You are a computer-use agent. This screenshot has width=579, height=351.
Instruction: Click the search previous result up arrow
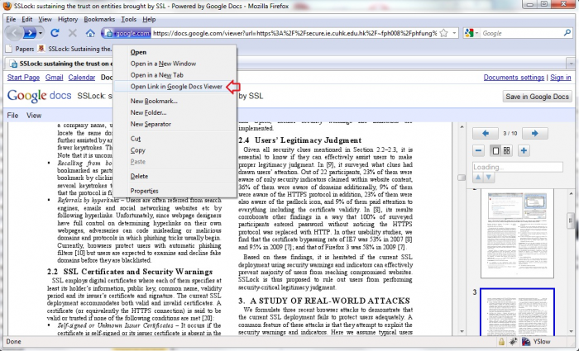(478, 177)
